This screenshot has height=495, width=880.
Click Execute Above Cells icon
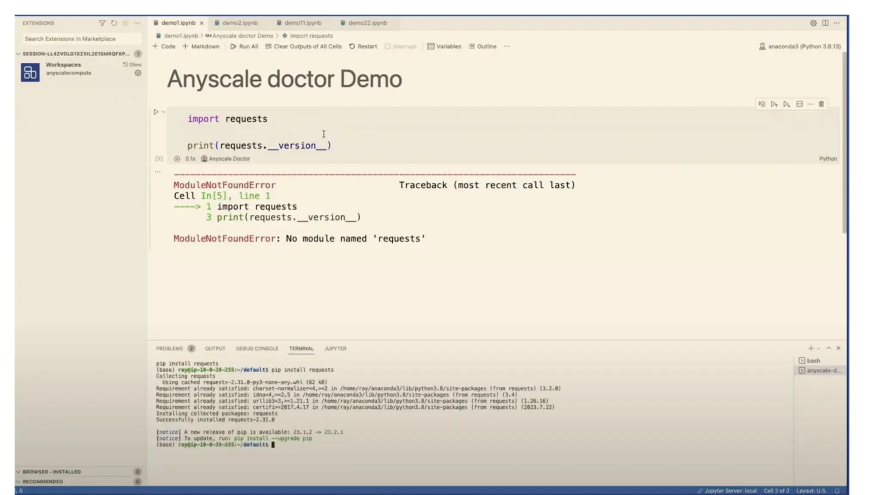[x=774, y=104]
